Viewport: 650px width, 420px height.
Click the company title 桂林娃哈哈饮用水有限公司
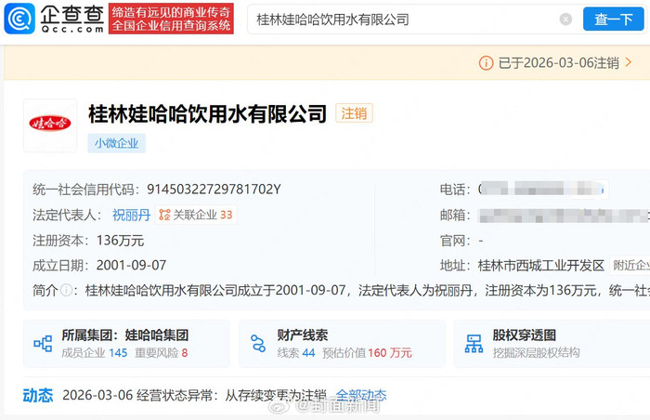pyautogui.click(x=208, y=113)
